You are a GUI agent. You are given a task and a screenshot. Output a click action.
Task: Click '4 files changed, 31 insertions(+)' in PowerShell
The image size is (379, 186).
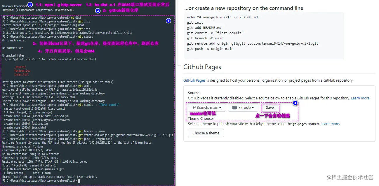[28, 113]
